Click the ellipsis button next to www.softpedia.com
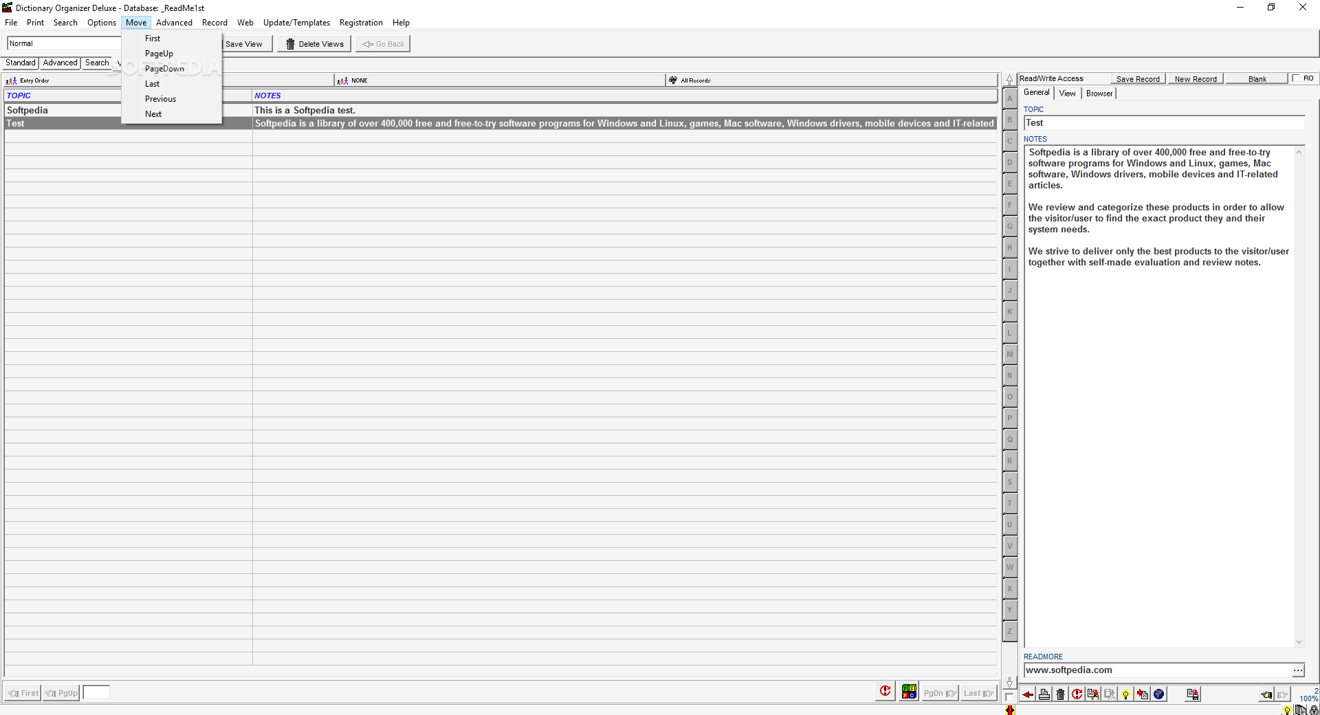 tap(1298, 670)
